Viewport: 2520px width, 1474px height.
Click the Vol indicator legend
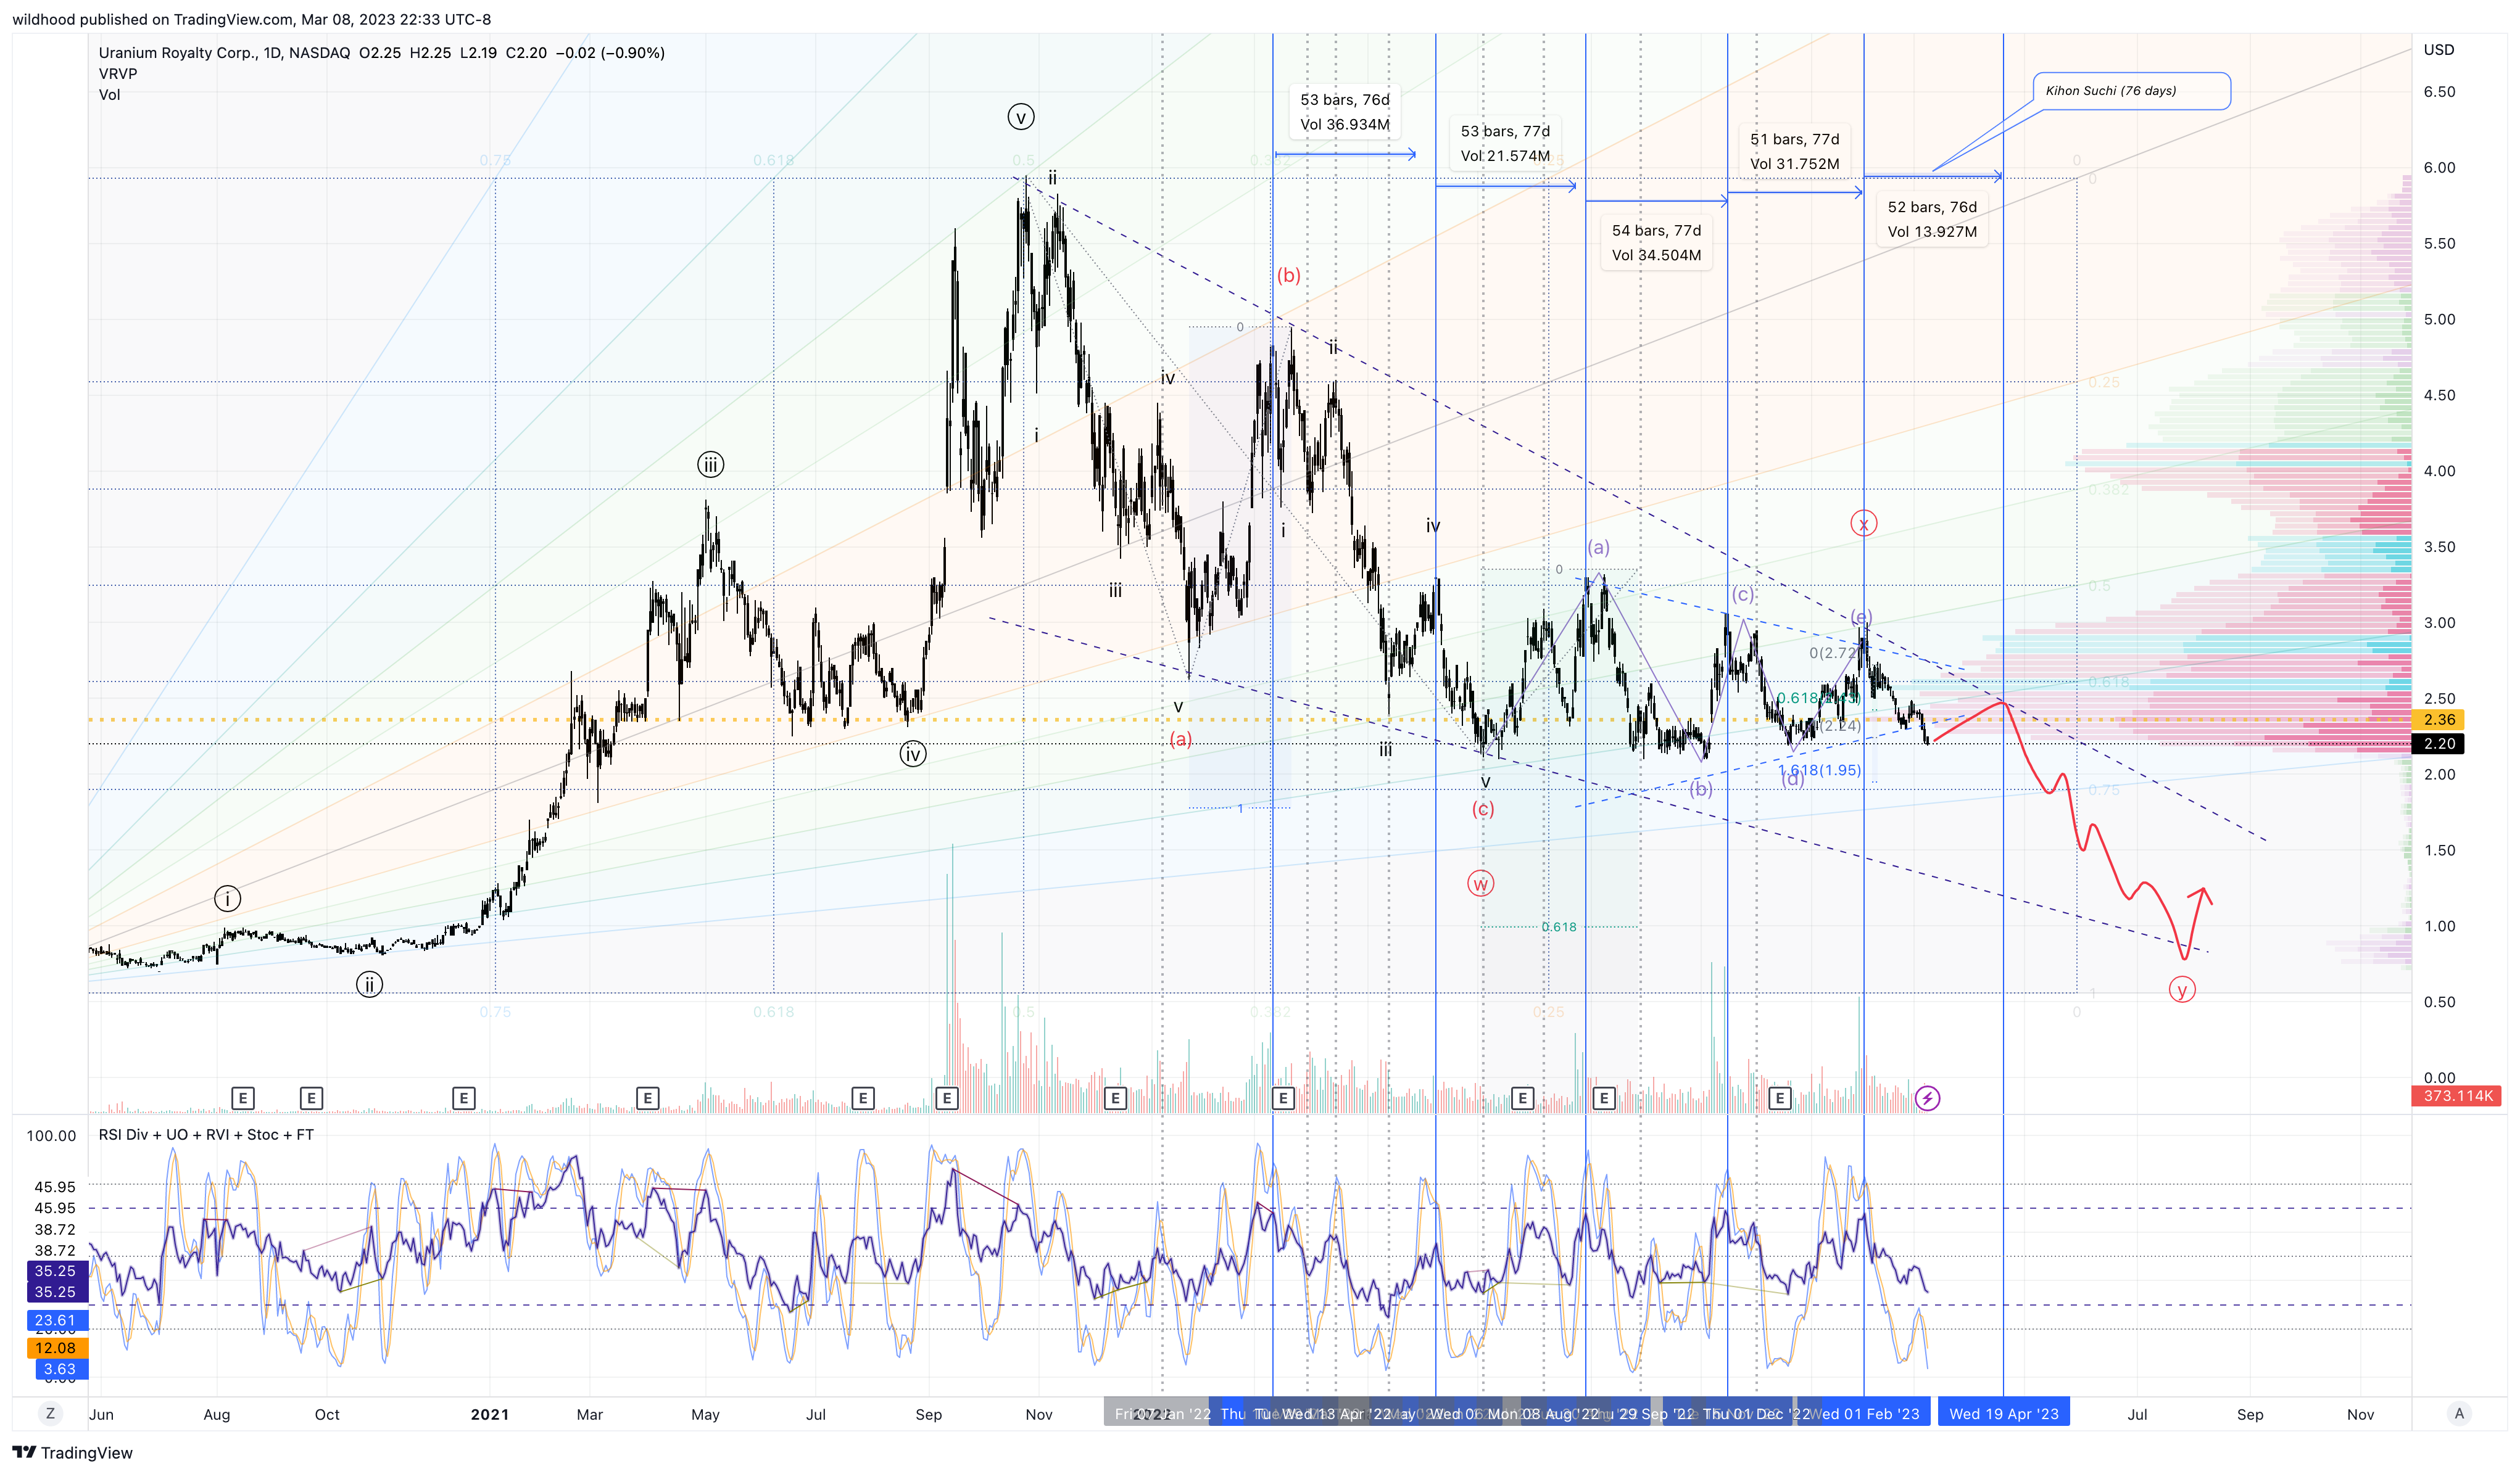click(x=109, y=95)
